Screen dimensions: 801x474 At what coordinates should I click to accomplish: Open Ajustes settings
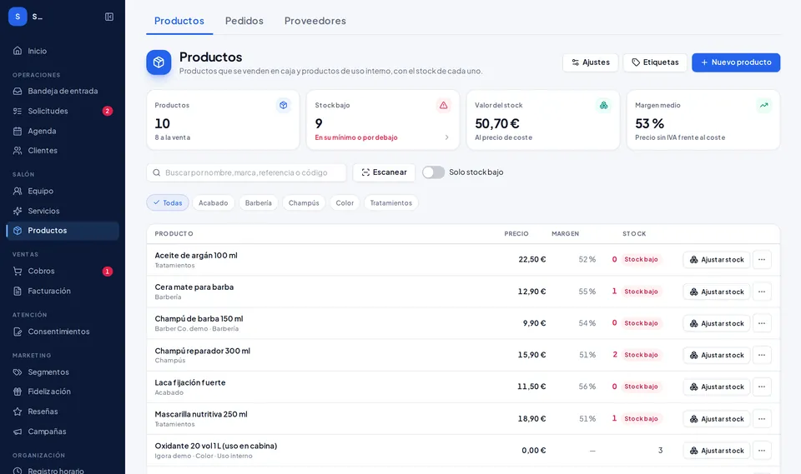point(591,62)
